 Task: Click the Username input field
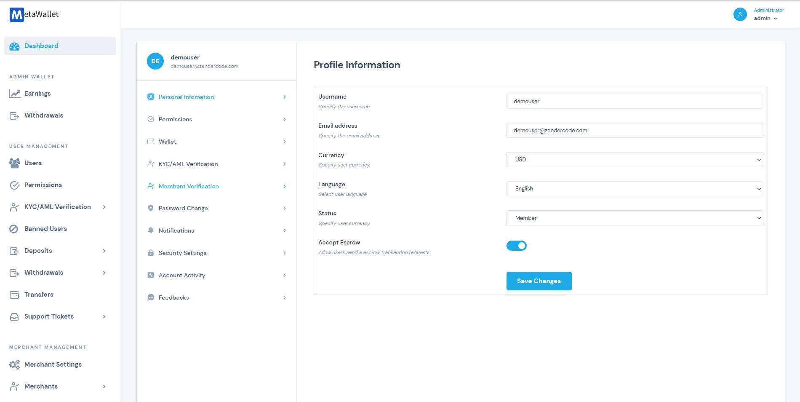tap(635, 101)
